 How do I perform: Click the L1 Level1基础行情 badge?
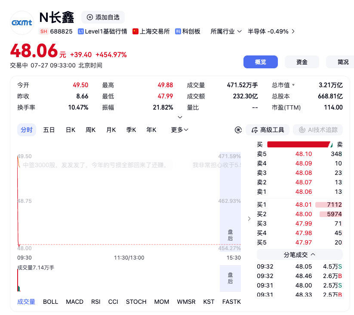pos(80,31)
